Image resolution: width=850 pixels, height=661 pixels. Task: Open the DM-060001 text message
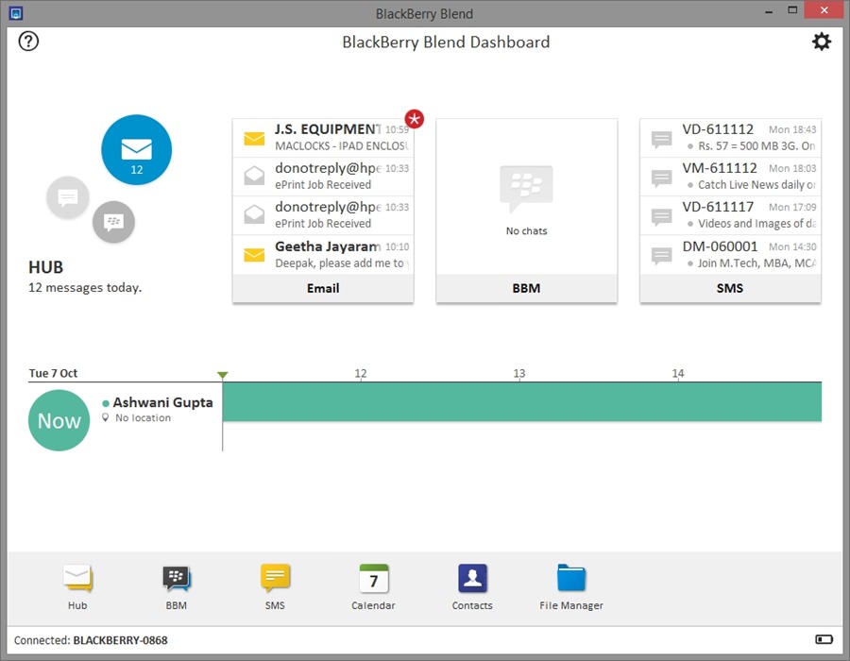(730, 255)
